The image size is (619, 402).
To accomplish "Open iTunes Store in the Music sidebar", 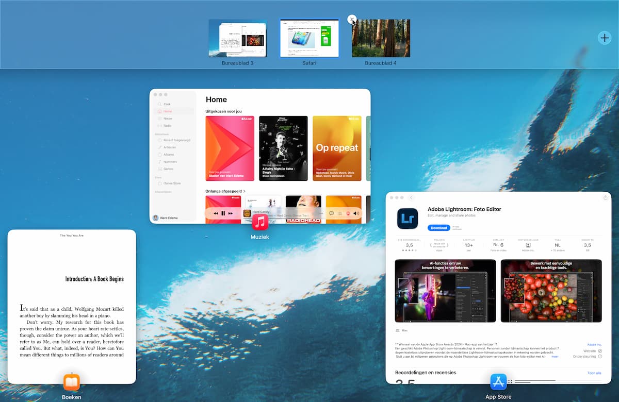I will click(x=174, y=183).
